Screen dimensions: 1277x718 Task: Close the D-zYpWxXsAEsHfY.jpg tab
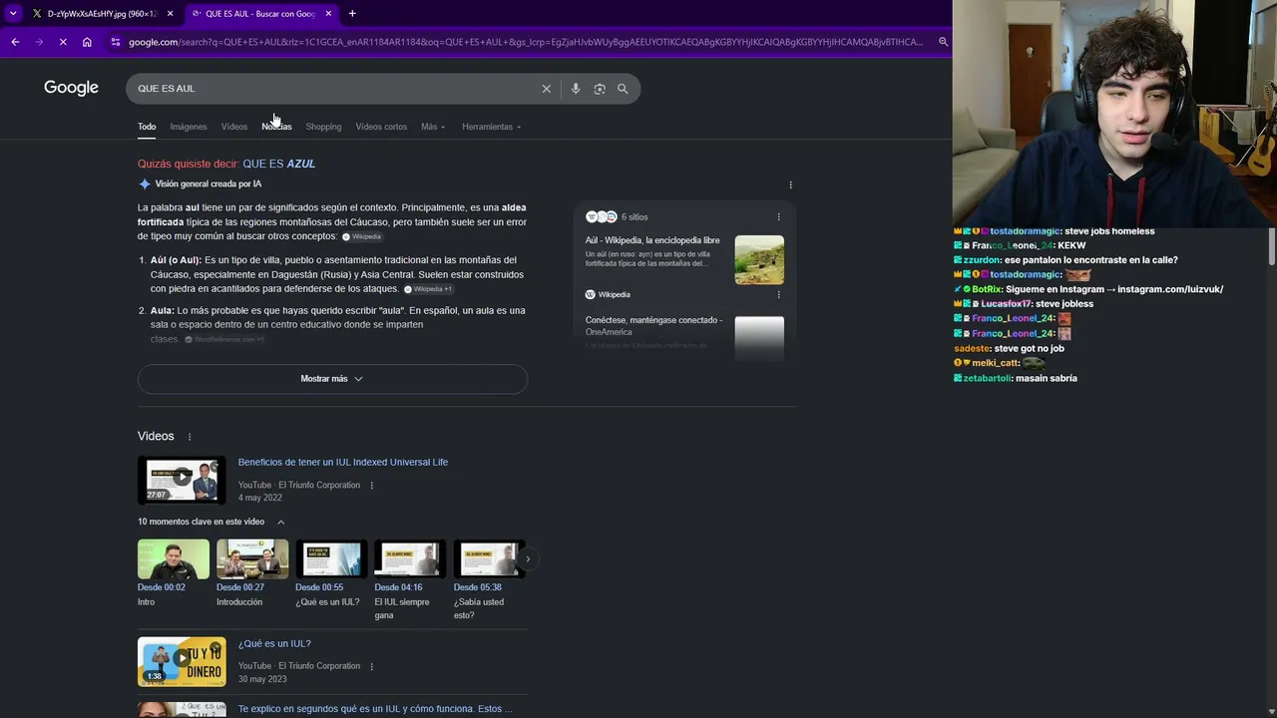click(x=170, y=14)
